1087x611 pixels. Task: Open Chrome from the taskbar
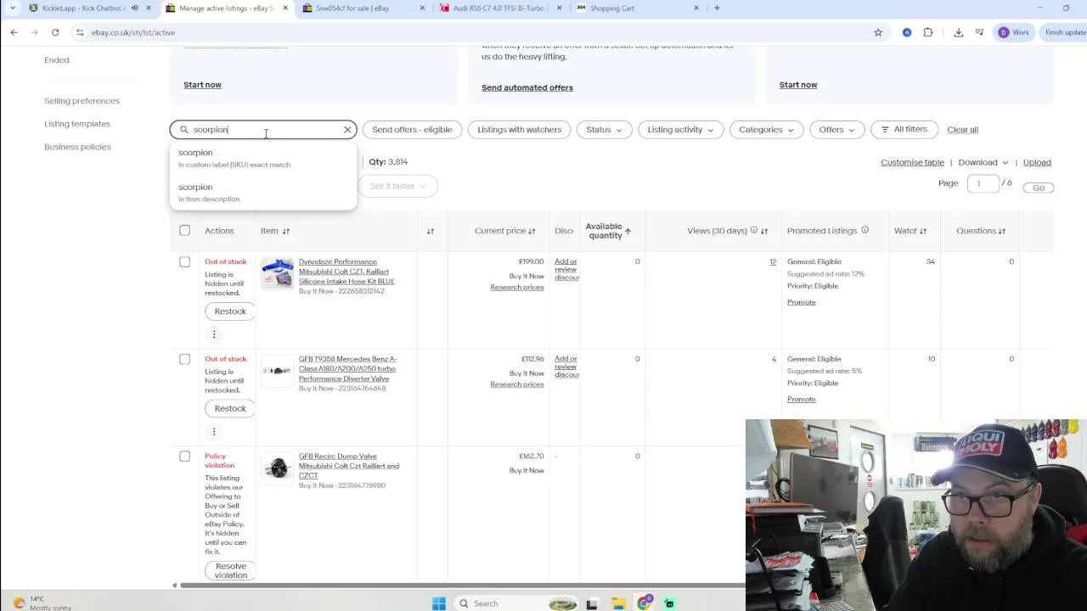[x=645, y=603]
